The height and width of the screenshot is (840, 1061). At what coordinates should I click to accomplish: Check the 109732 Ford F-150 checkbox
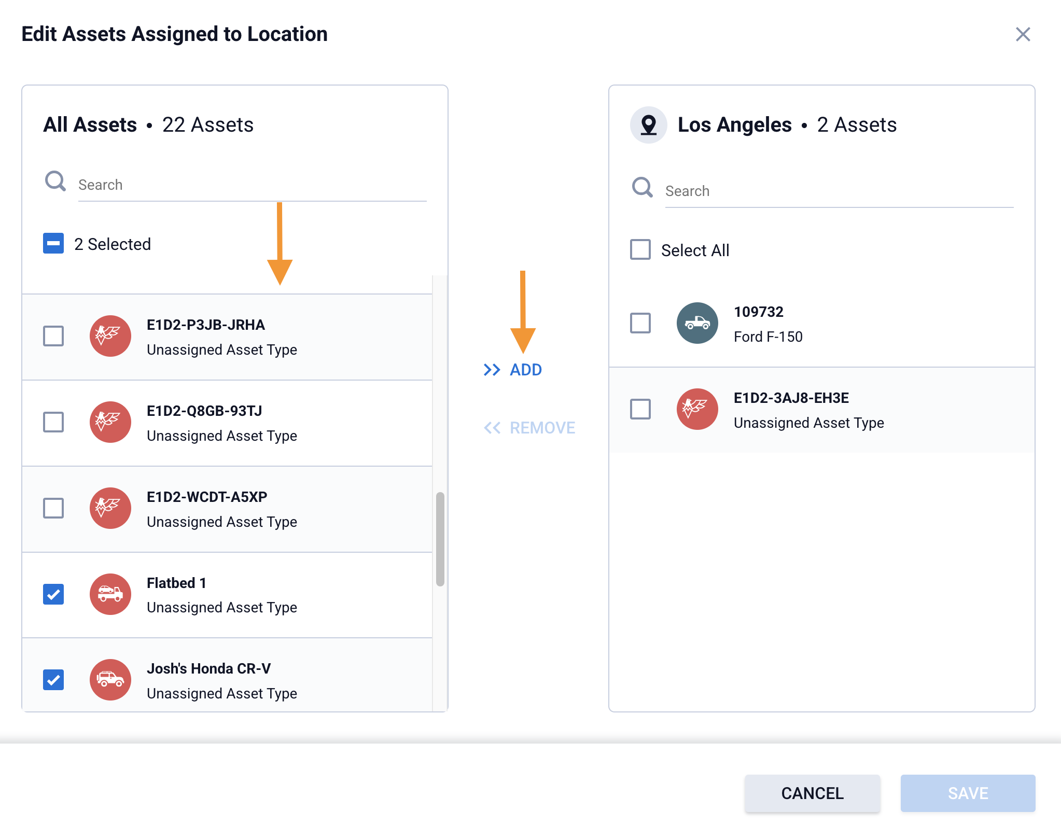[x=640, y=323]
